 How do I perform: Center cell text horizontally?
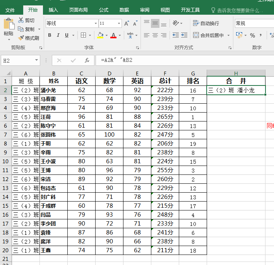click(x=155, y=35)
